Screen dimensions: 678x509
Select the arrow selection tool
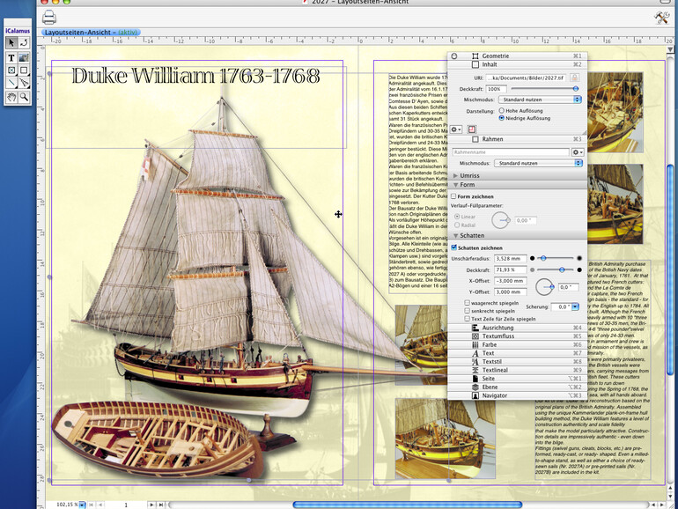point(11,42)
